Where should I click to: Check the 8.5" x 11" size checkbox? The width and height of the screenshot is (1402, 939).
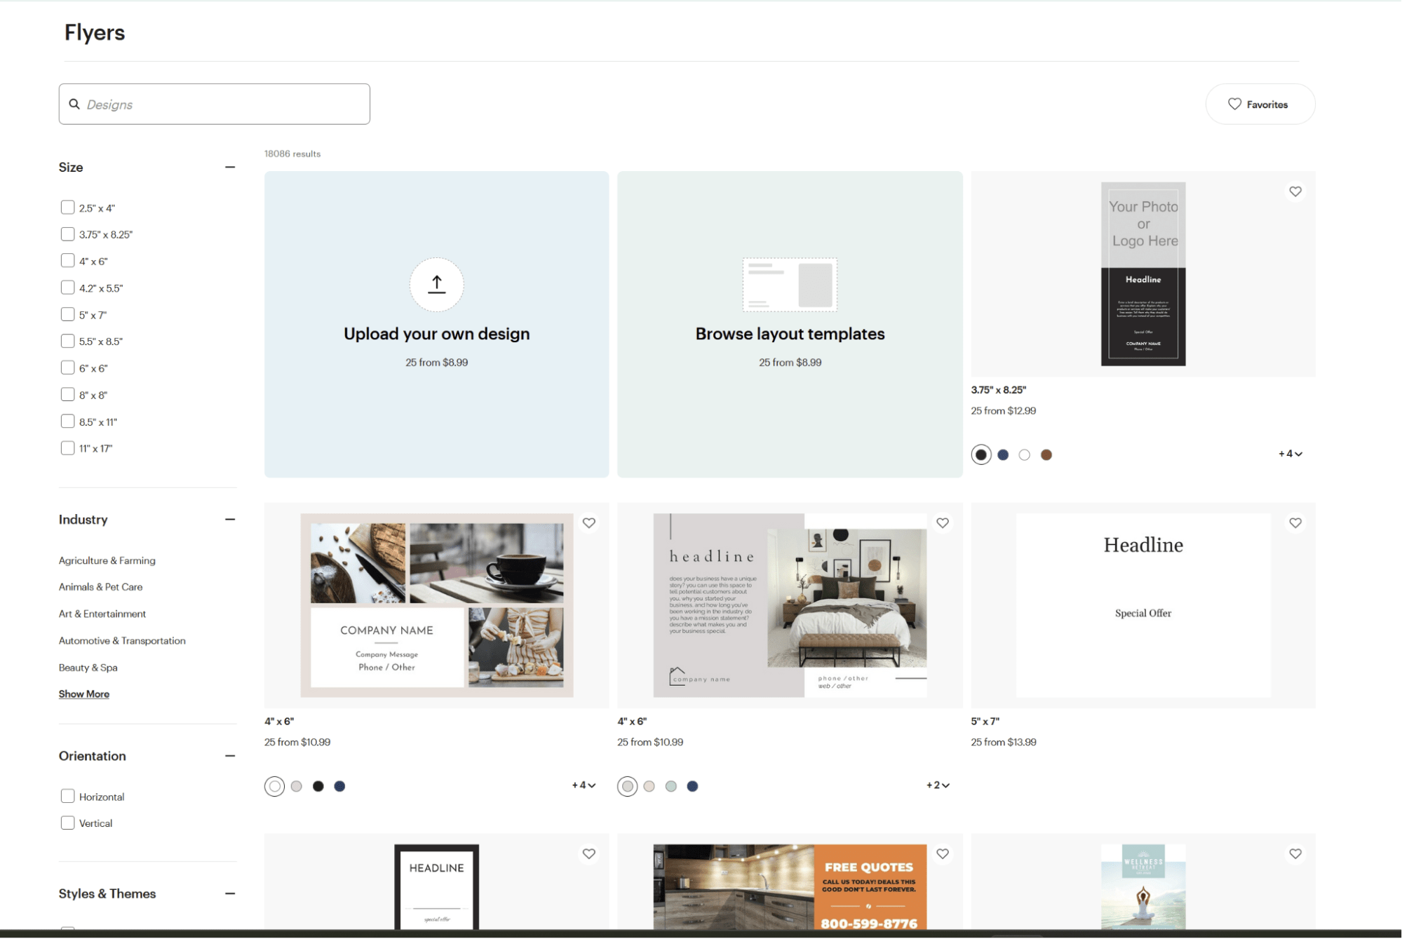tap(67, 421)
